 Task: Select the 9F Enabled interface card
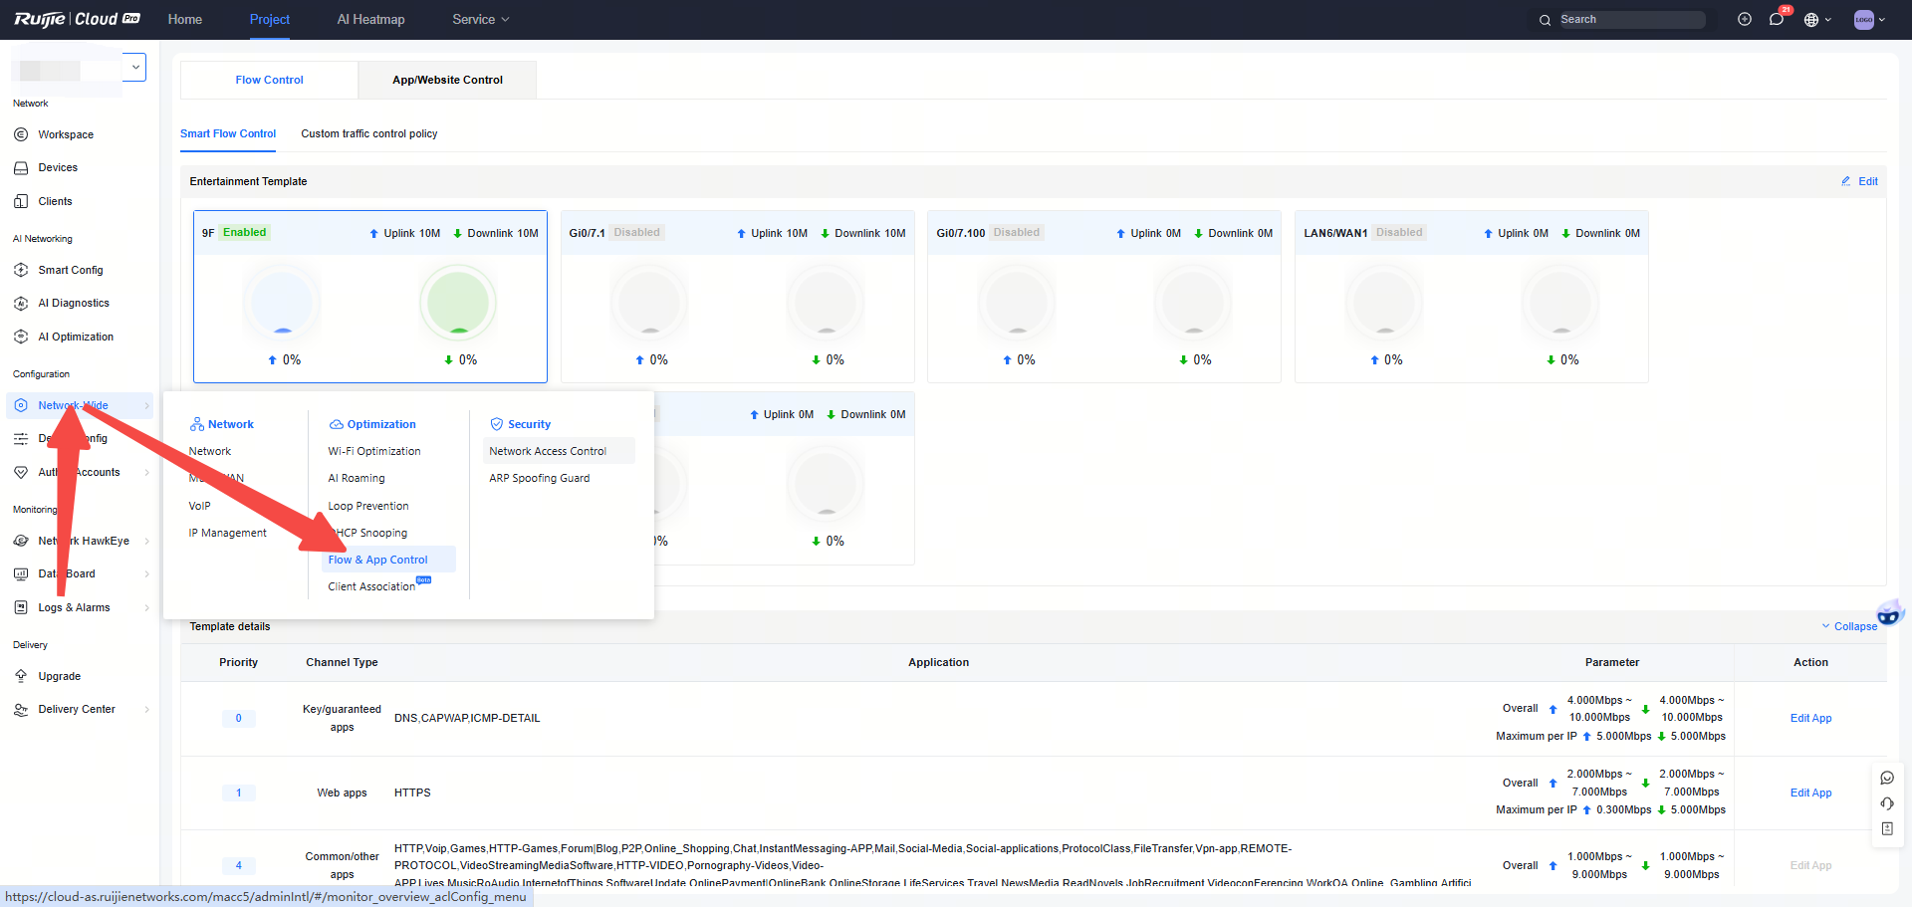[x=369, y=297]
